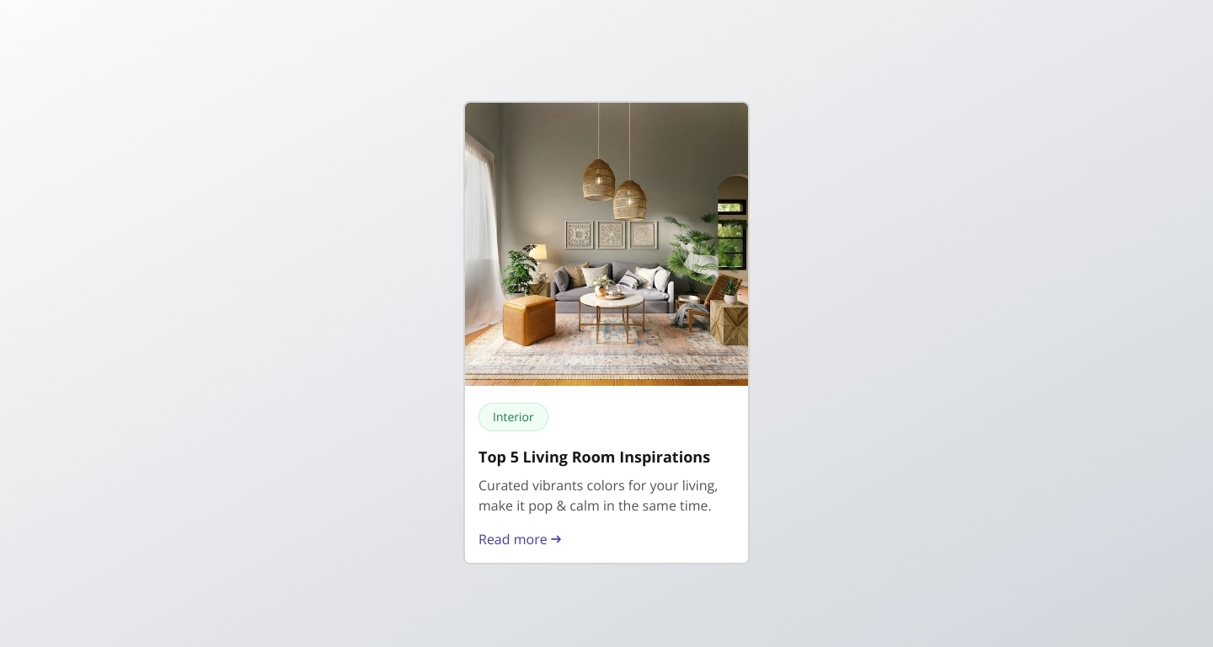Viewport: 1213px width, 647px height.
Task: Click the black-framed window in the photo
Action: 732,234
